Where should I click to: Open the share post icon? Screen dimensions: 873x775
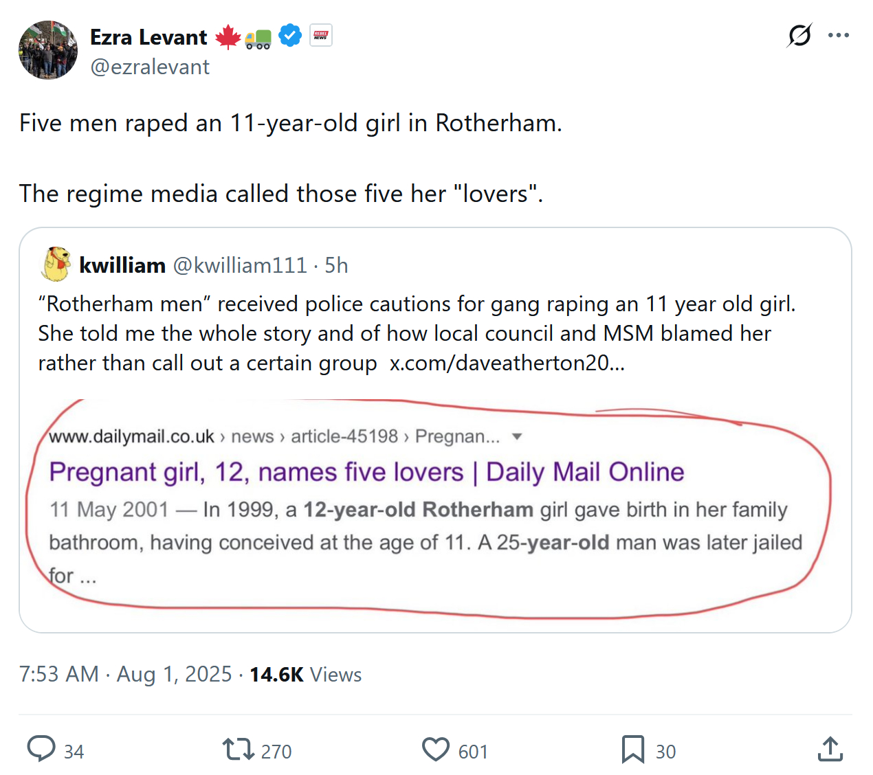coord(830,749)
